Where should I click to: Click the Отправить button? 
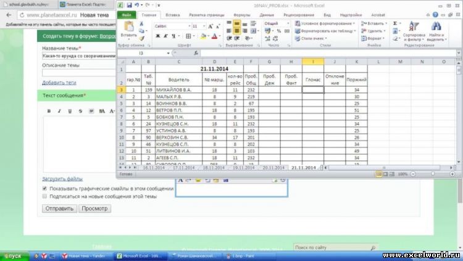point(59,209)
